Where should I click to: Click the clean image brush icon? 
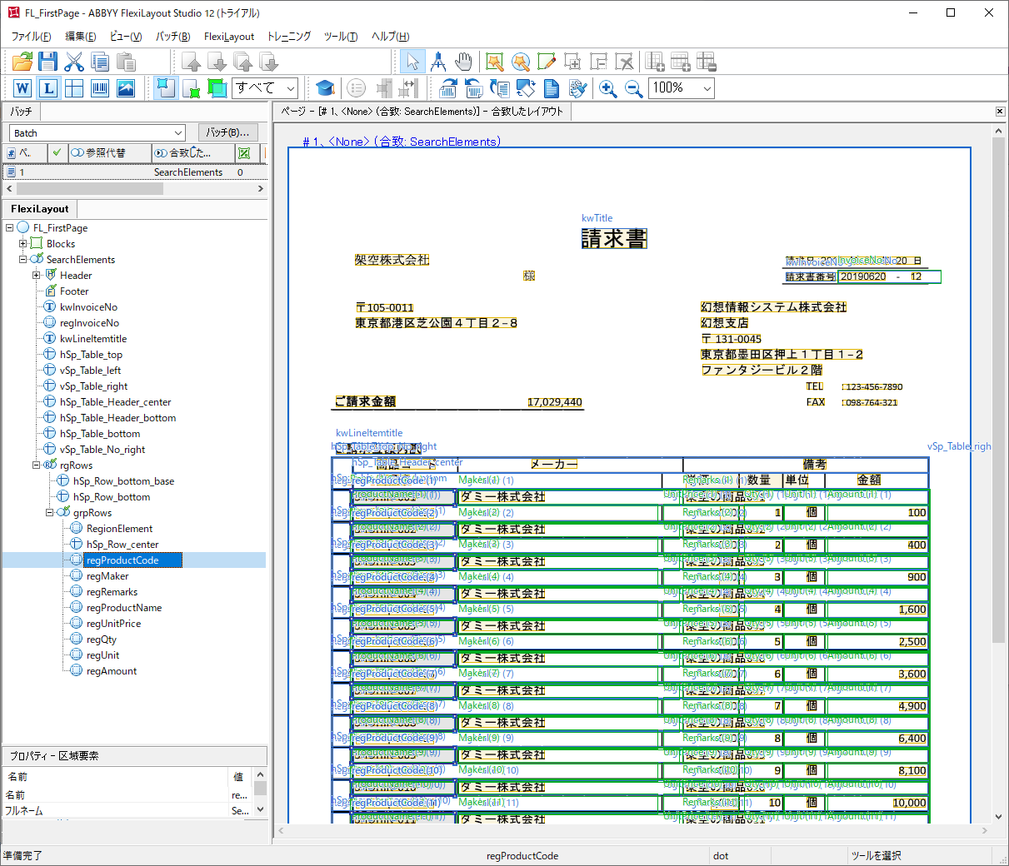pos(577,88)
